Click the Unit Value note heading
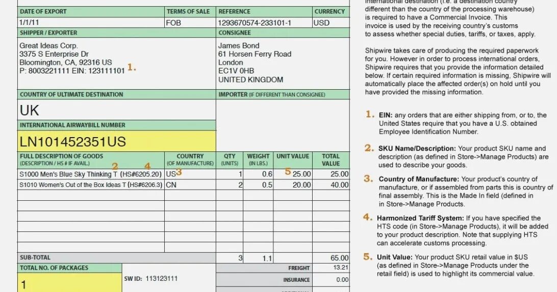The image size is (557, 292). coord(395,257)
